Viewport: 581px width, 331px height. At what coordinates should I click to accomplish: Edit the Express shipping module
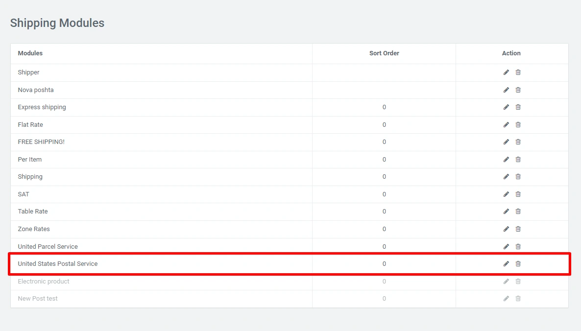[506, 107]
